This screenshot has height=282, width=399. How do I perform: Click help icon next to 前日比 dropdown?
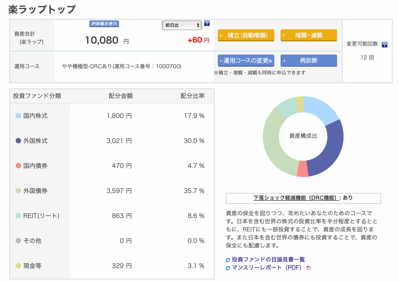[x=207, y=23]
